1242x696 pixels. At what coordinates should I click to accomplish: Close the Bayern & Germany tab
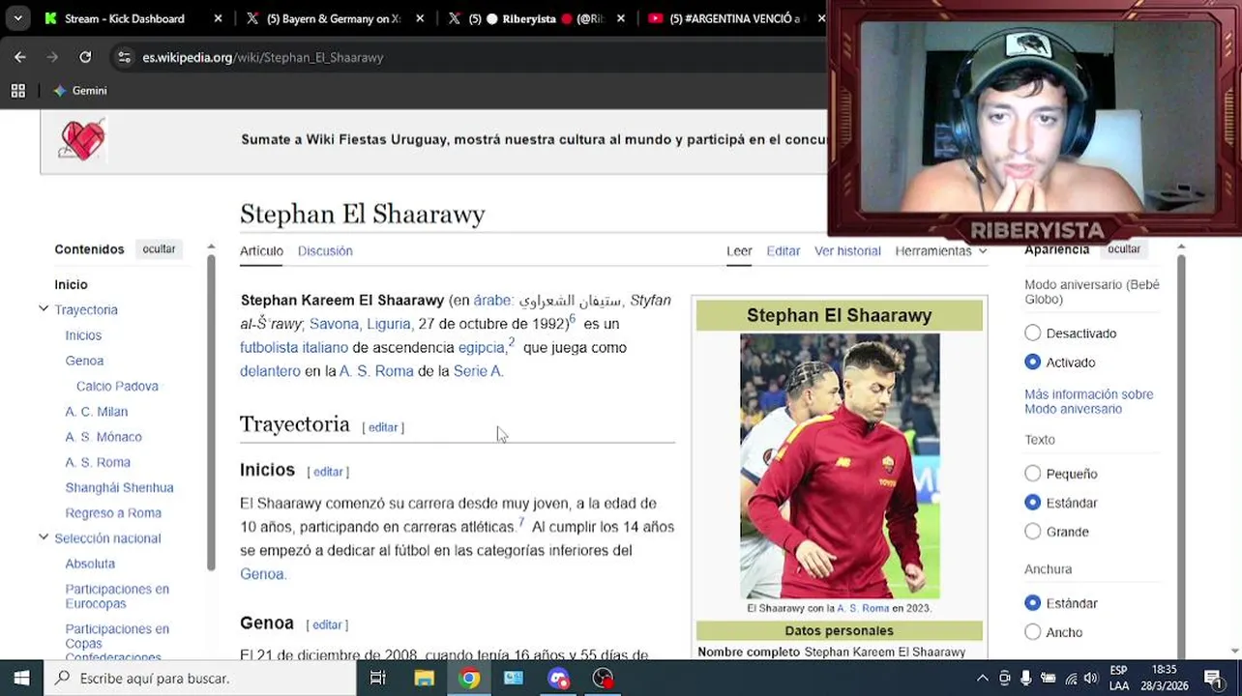pyautogui.click(x=419, y=18)
